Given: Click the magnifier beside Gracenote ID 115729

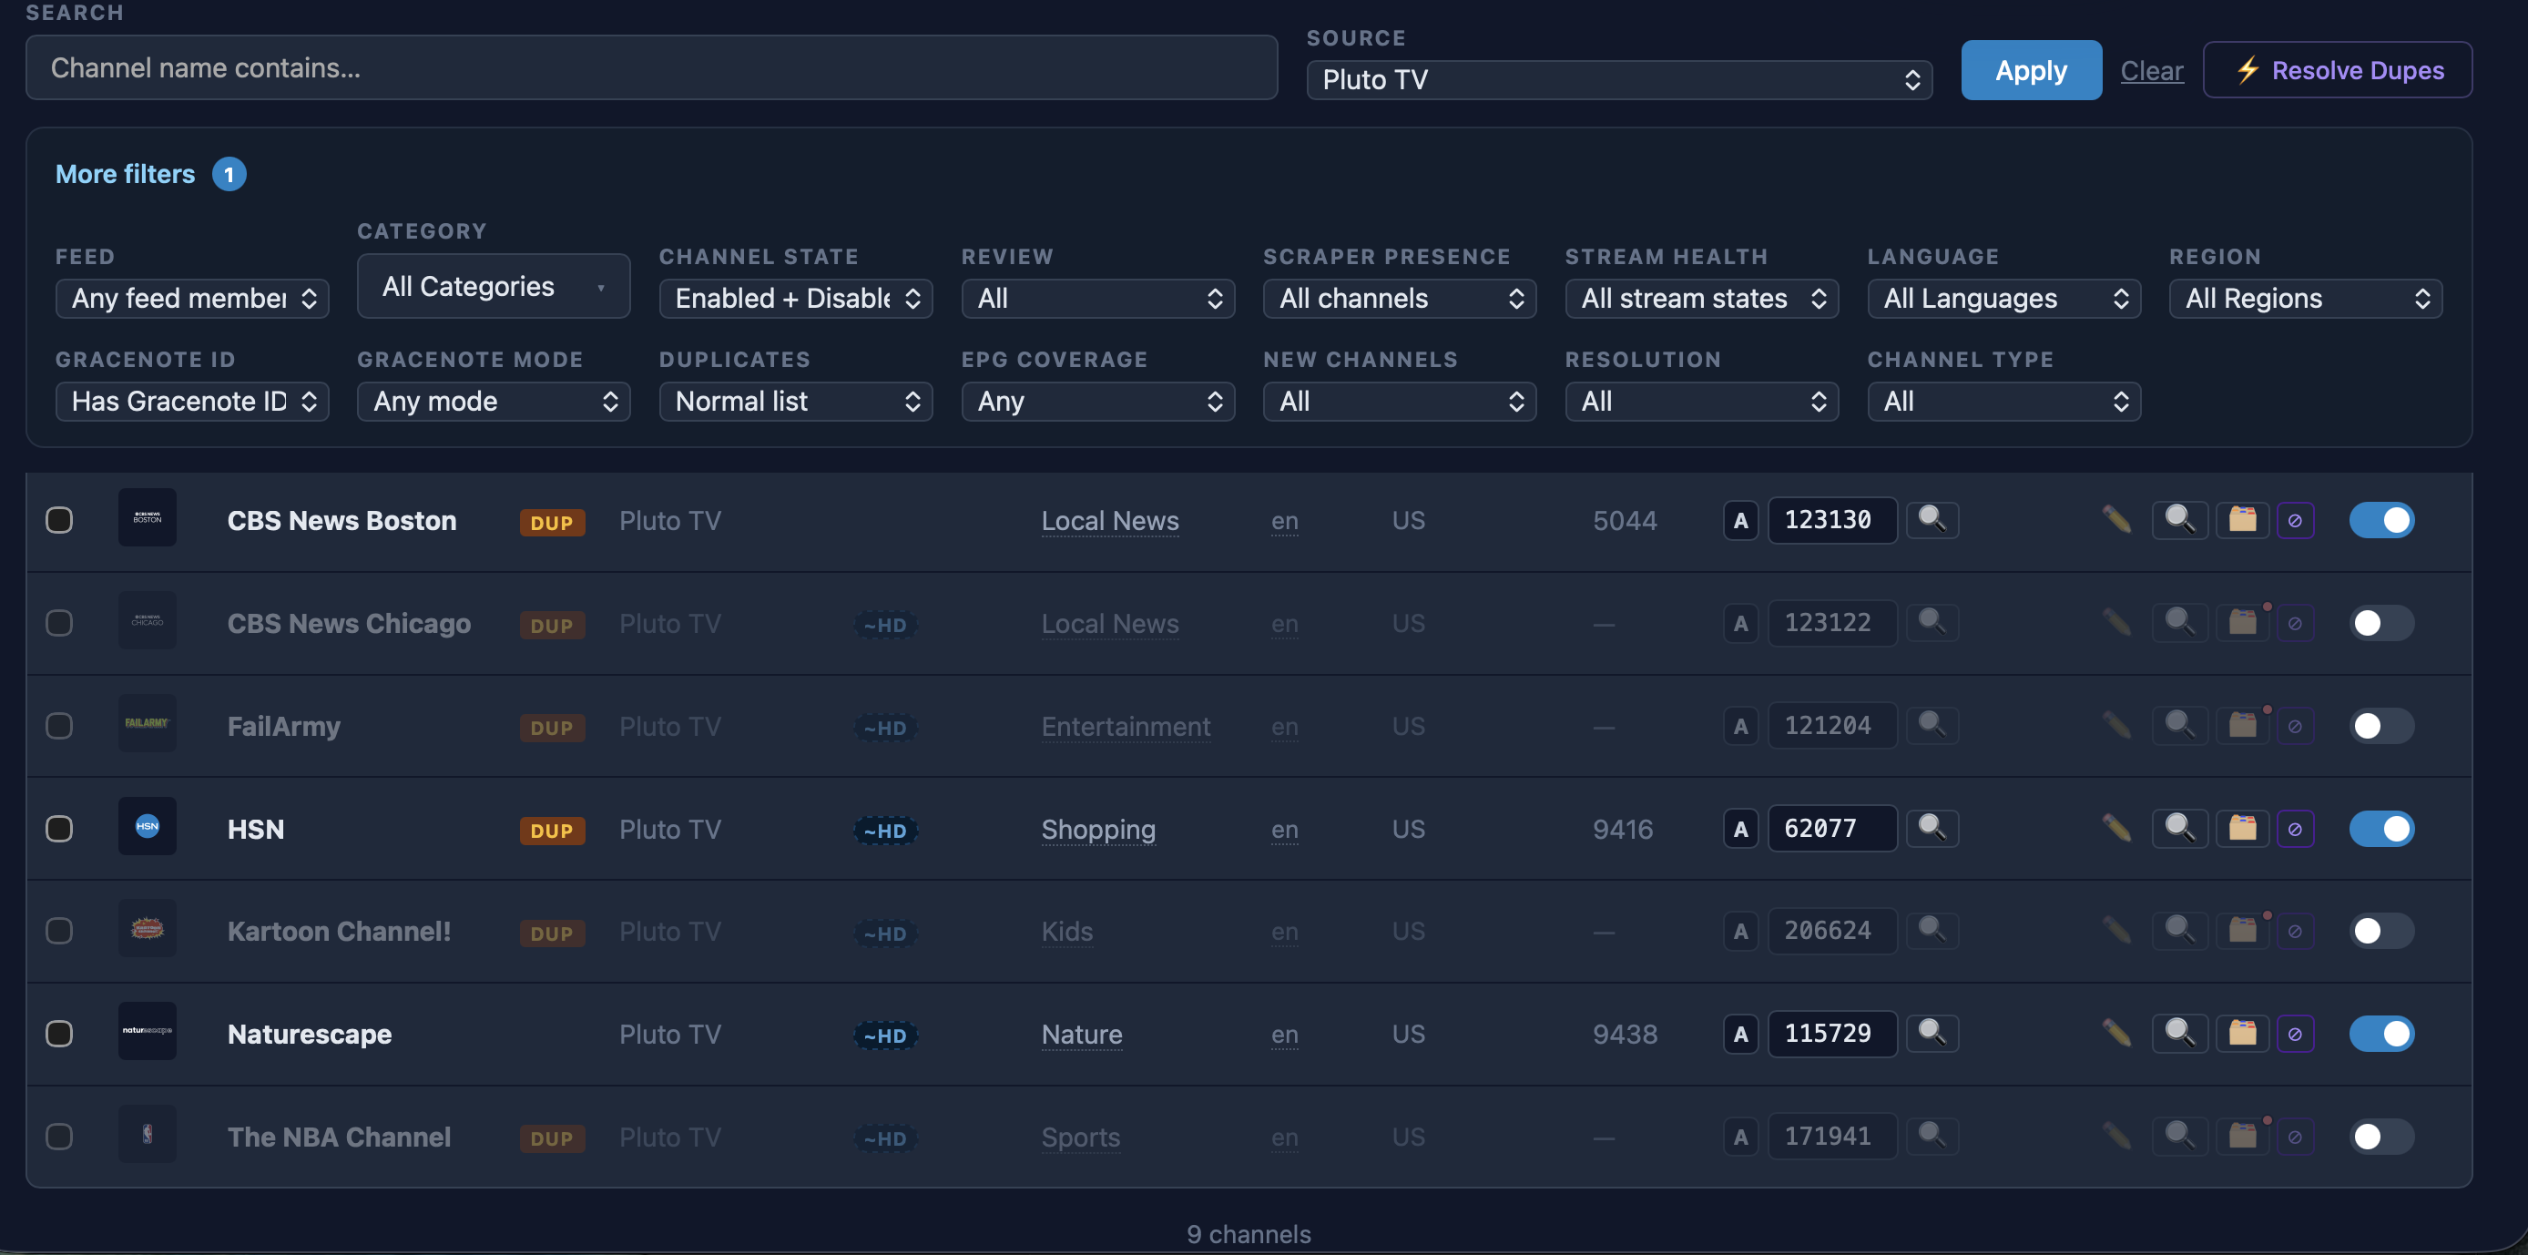Looking at the screenshot, I should point(1932,1034).
